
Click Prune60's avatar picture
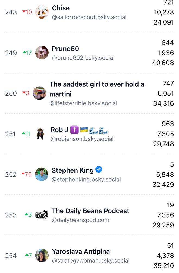[x=42, y=53]
